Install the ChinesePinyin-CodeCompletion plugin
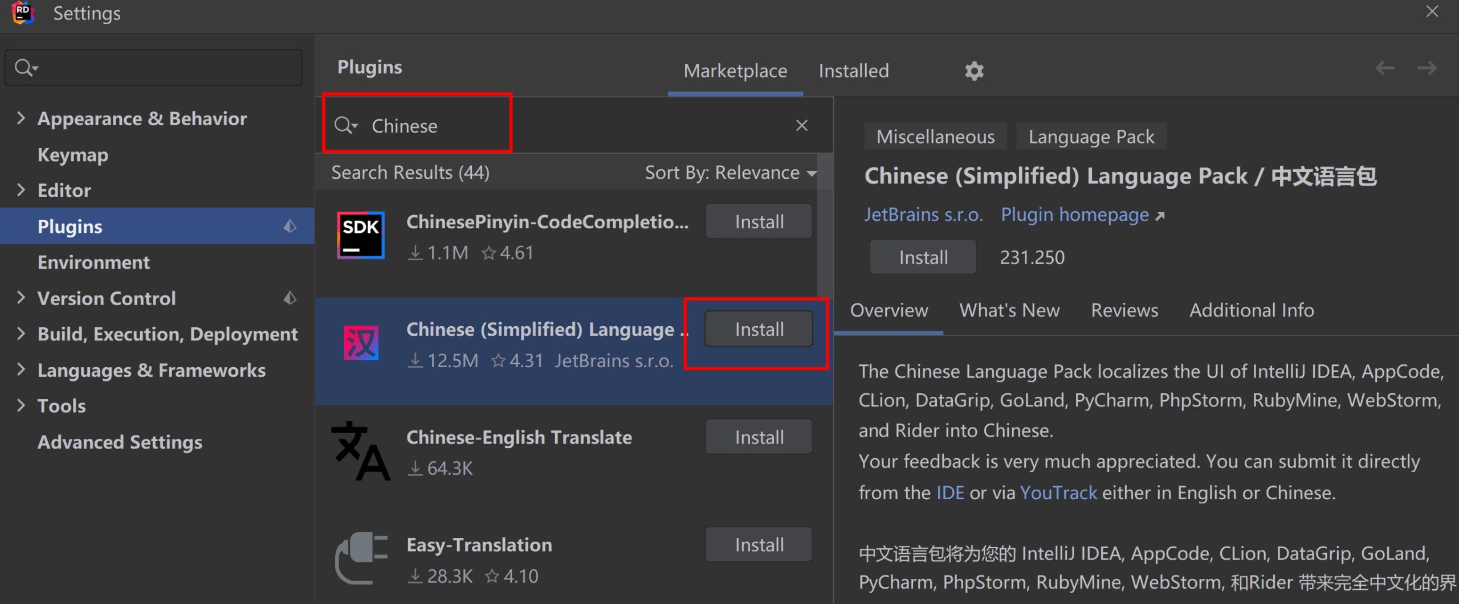The height and width of the screenshot is (604, 1459). click(x=759, y=221)
